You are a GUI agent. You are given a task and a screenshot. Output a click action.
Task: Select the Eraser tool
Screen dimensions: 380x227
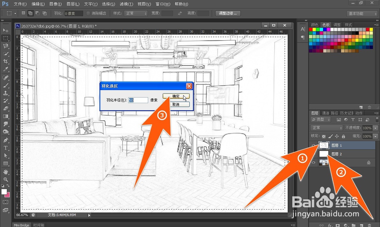click(x=6, y=109)
